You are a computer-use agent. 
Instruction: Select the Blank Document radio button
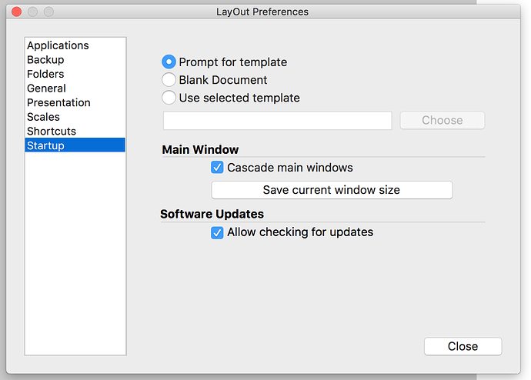[x=169, y=80]
